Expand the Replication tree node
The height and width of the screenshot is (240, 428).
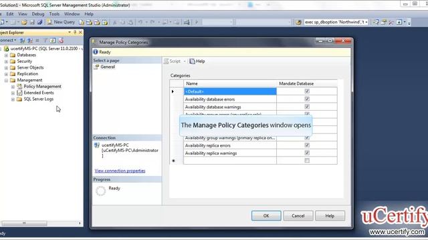point(6,74)
